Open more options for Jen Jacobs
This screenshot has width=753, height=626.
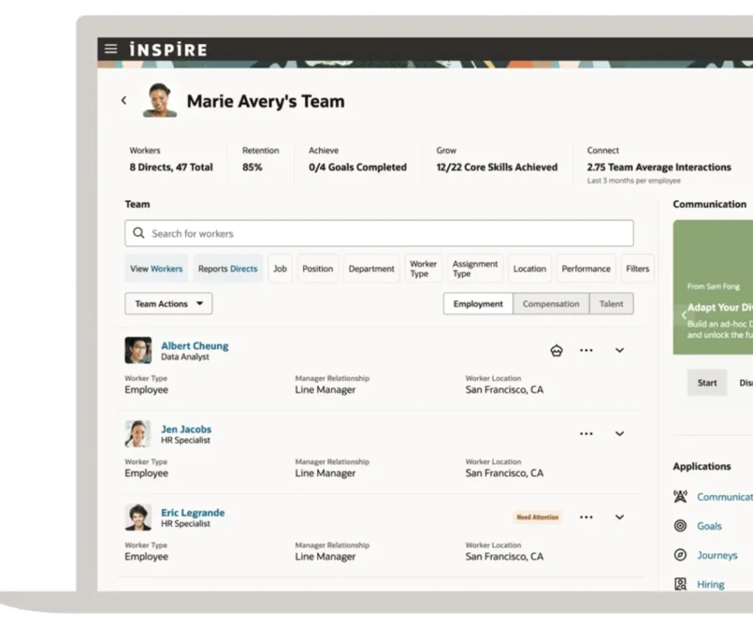tap(586, 433)
